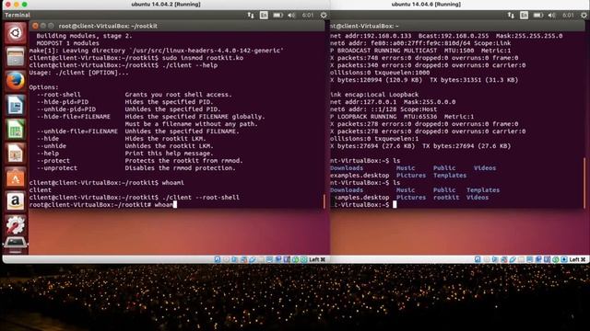Click optical disk icon in left VM statusbar
This screenshot has width=590, height=331.
pyautogui.click(x=226, y=259)
